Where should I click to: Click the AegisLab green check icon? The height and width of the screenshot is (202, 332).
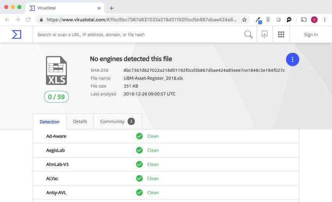tap(139, 150)
